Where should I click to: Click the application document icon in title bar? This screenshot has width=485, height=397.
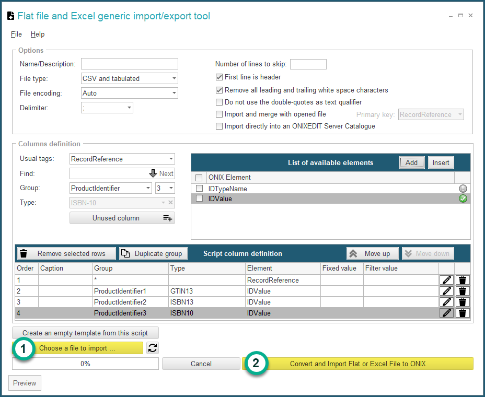[11, 16]
